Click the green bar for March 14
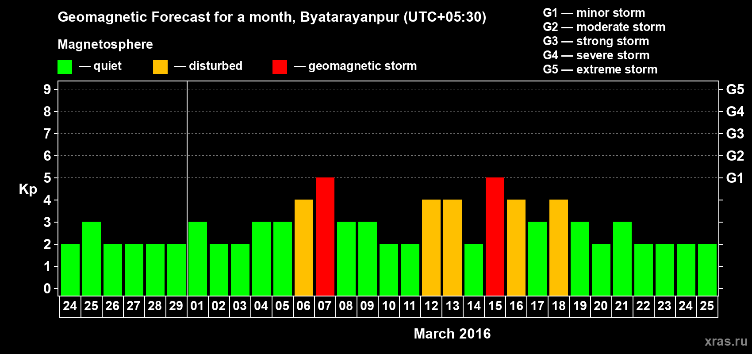Screen dimensions: 752x354 pyautogui.click(x=474, y=270)
